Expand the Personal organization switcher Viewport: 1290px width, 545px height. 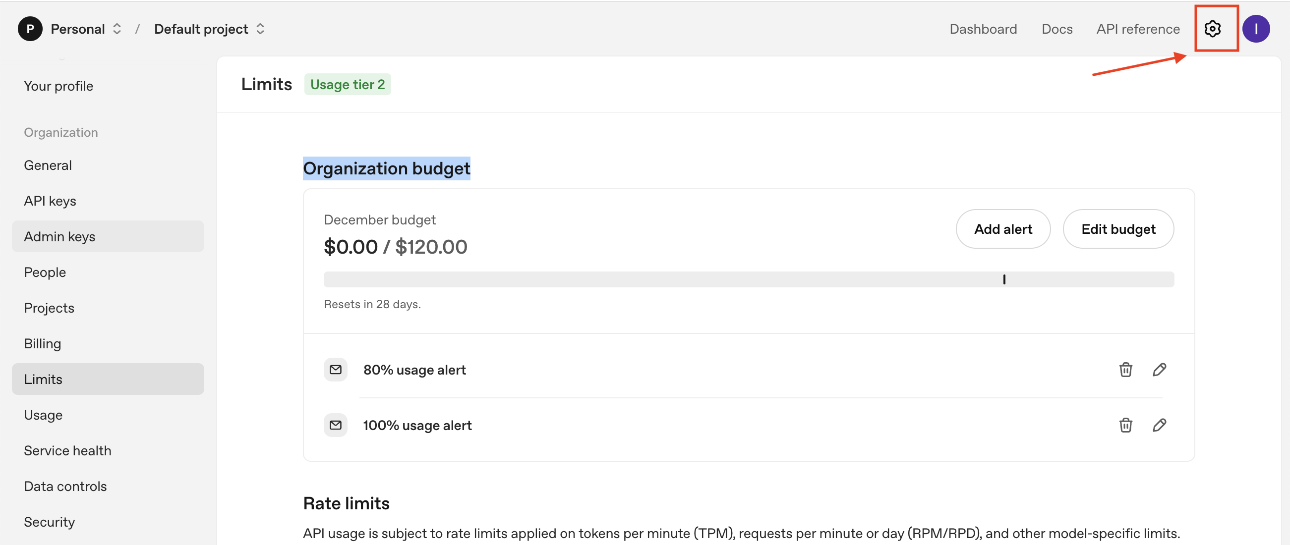pyautogui.click(x=117, y=29)
